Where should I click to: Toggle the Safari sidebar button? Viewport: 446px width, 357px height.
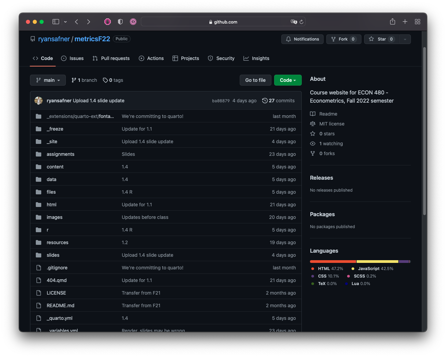tap(56, 22)
